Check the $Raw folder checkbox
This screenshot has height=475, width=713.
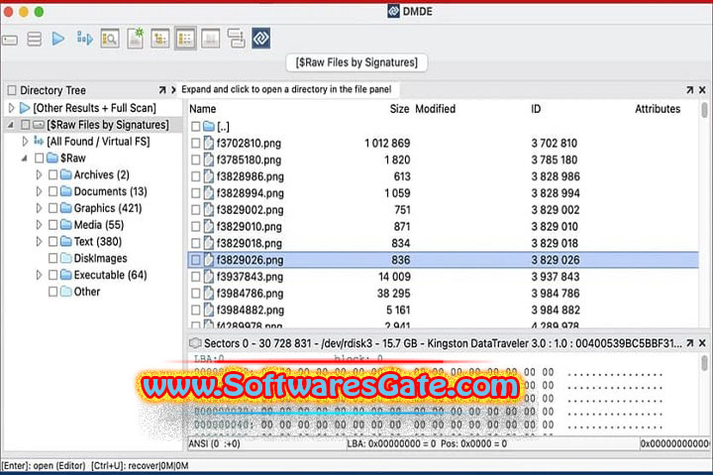[x=39, y=158]
